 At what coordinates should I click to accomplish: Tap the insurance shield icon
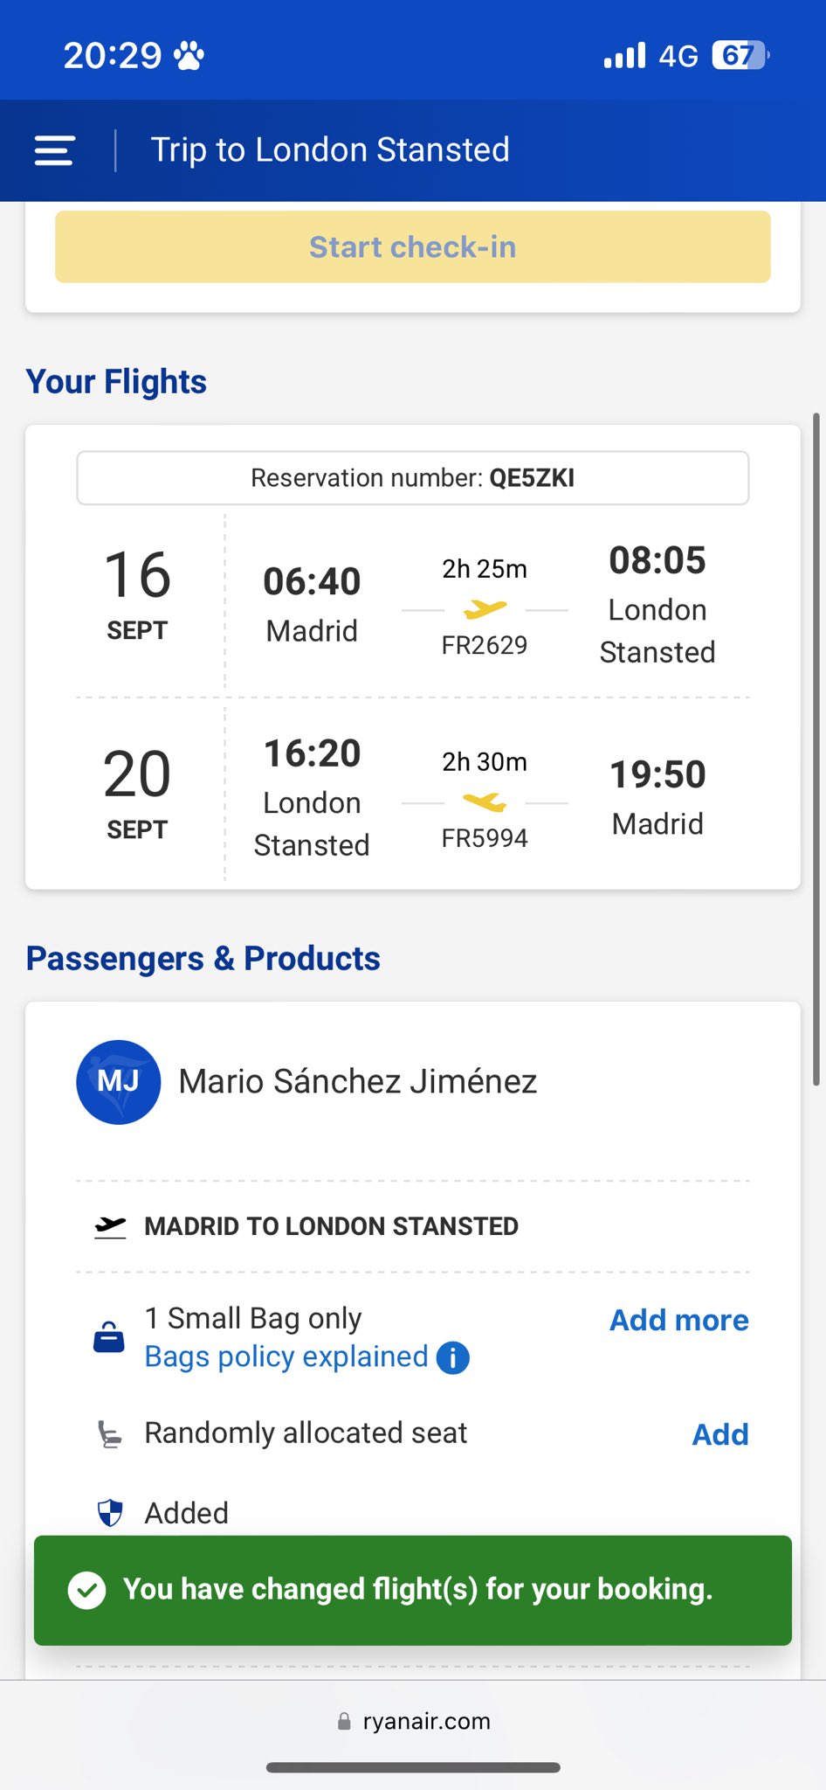tap(110, 1512)
